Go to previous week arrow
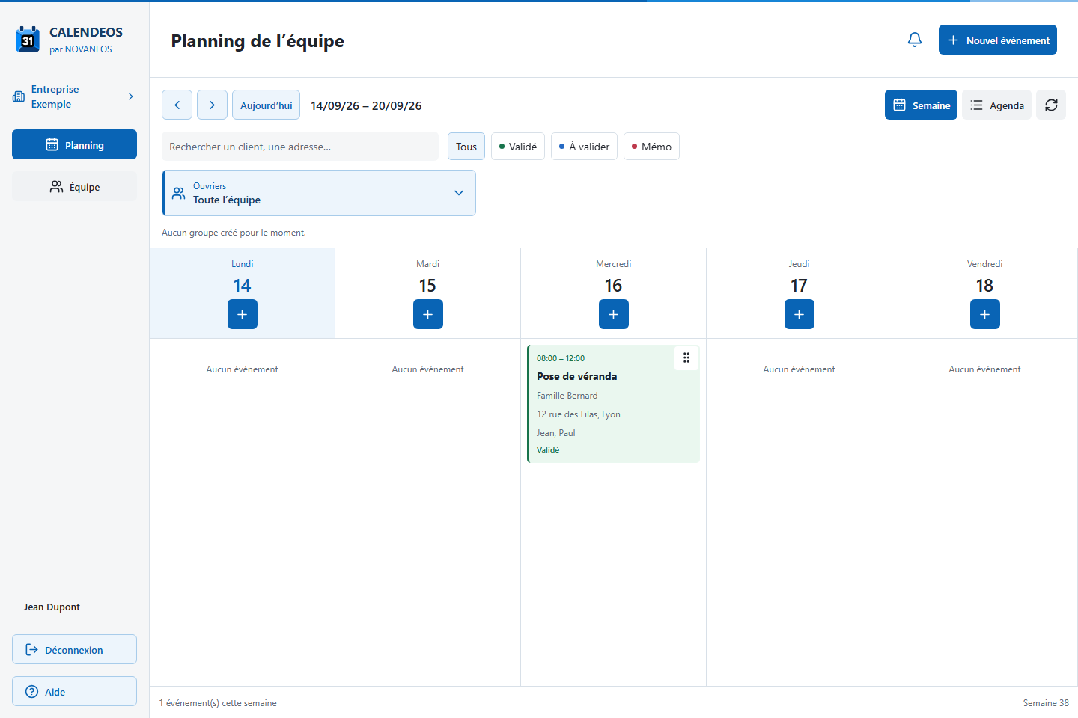The height and width of the screenshot is (718, 1078). point(177,105)
